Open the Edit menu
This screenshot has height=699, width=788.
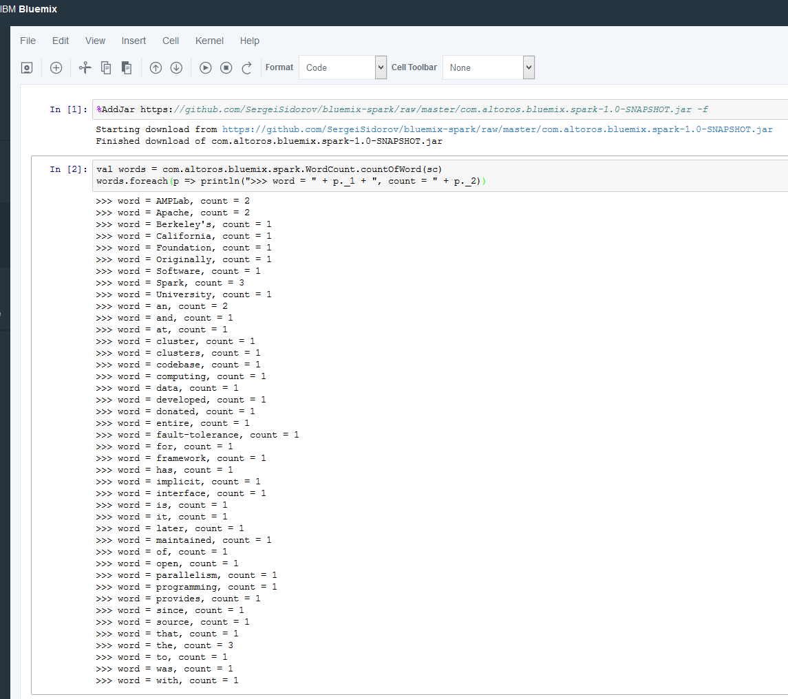tap(61, 41)
